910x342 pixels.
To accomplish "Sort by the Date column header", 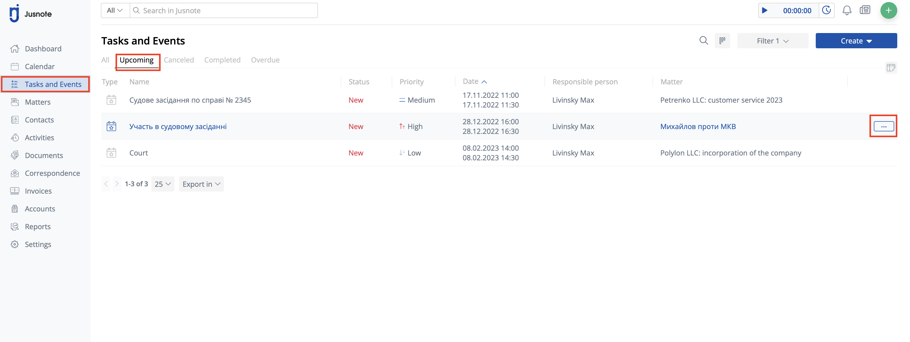I will [x=475, y=81].
